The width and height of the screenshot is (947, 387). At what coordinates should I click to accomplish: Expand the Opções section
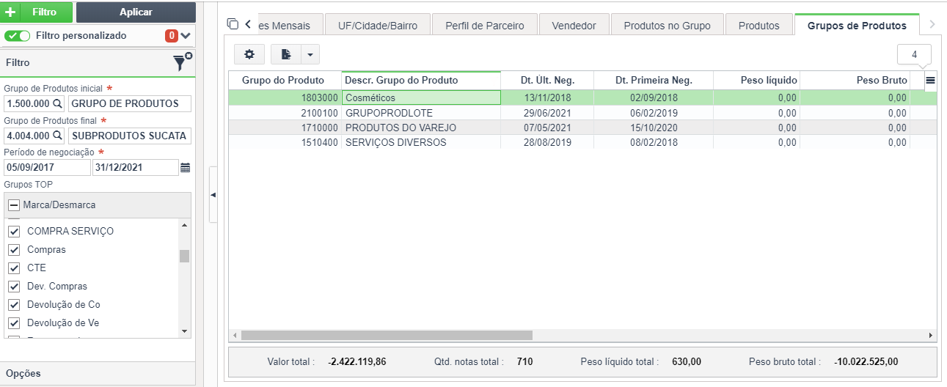tap(98, 373)
